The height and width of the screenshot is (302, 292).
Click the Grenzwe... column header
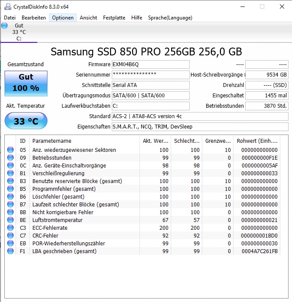218,141
